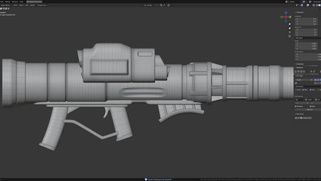
Task: Click the Dimensions X field
Action: pyautogui.click(x=308, y=54)
